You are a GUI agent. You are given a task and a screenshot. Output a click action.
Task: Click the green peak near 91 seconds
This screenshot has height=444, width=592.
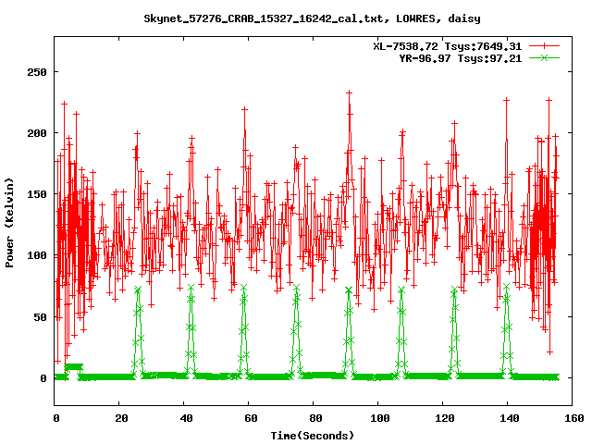349,290
